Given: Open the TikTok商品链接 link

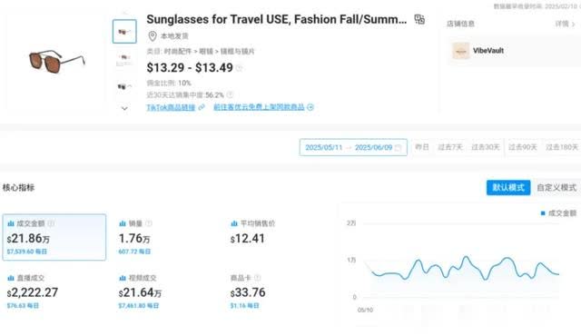Looking at the screenshot, I should 171,107.
